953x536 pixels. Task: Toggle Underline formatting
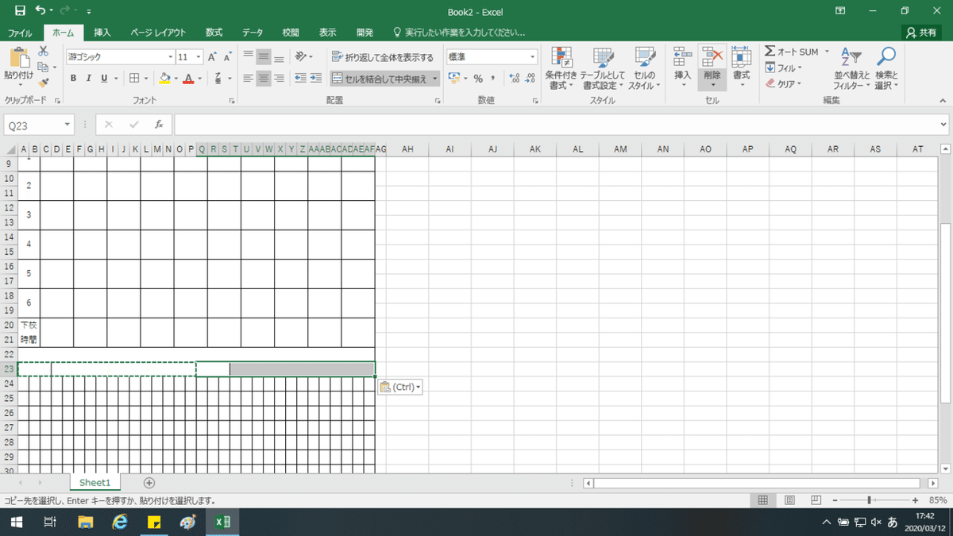click(104, 78)
